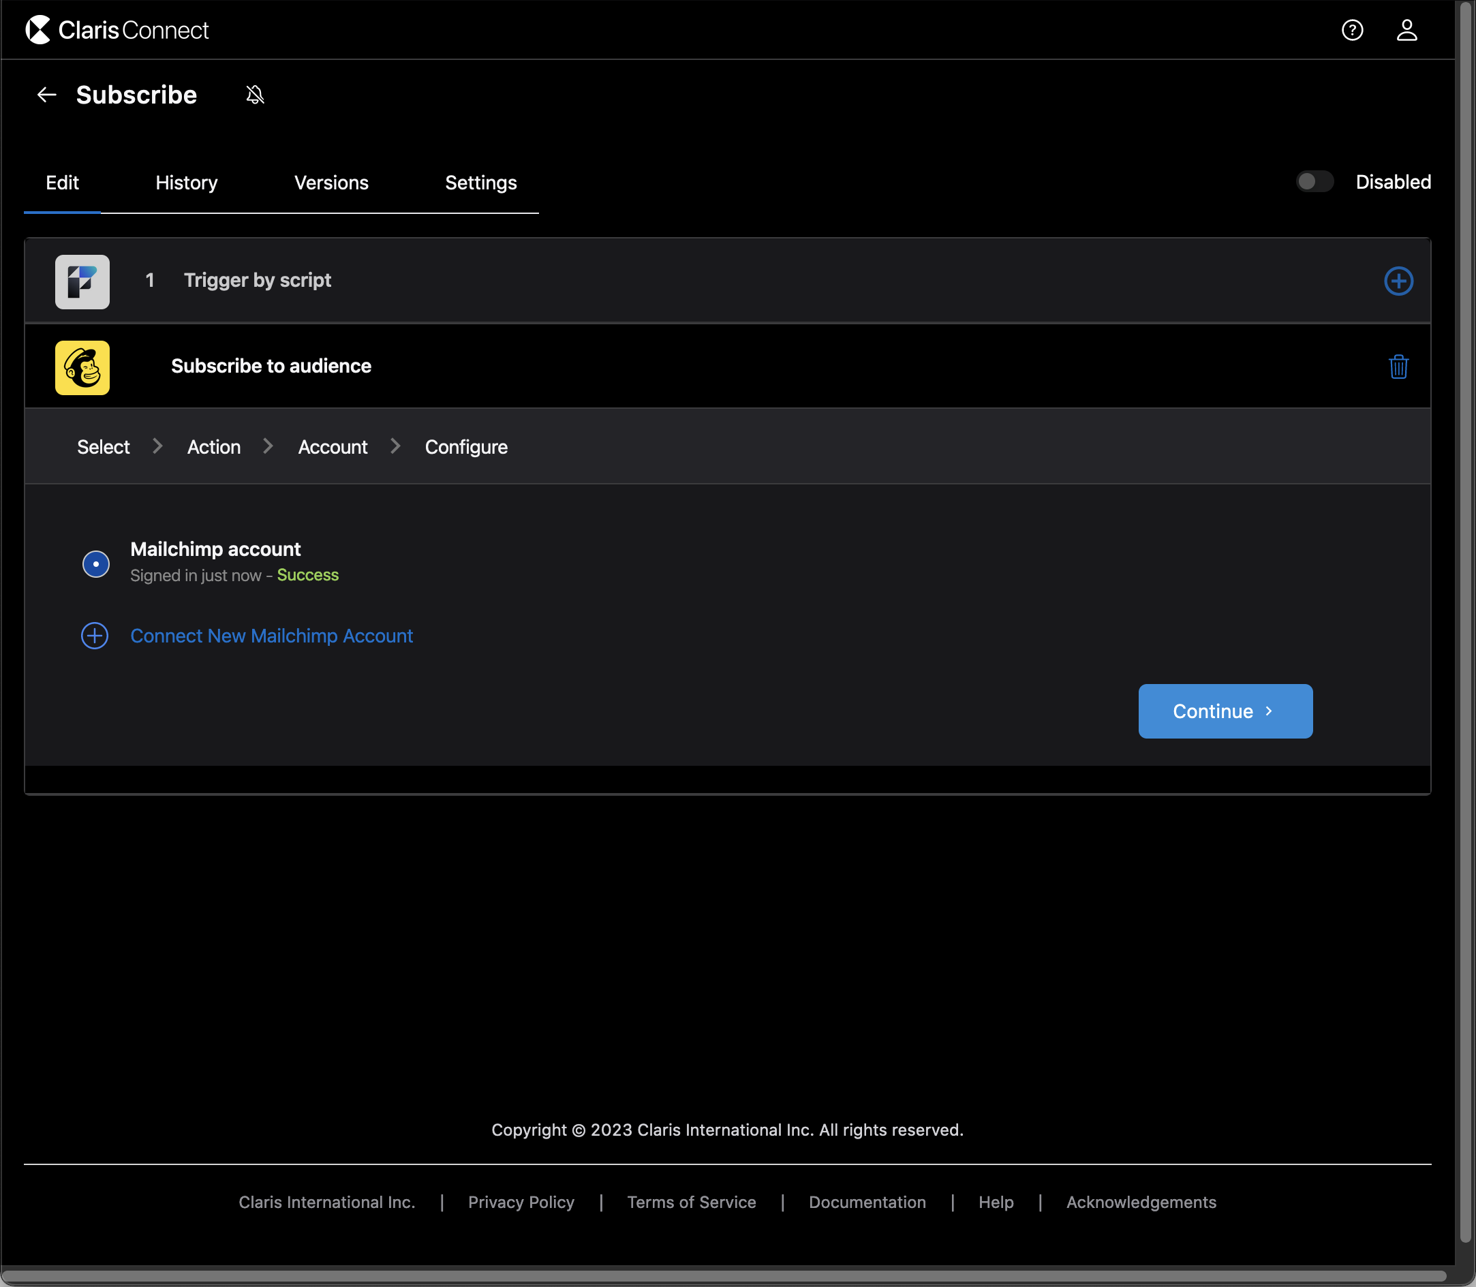Select the Mailchimp account radio button
Image resolution: width=1476 pixels, height=1287 pixels.
96,563
